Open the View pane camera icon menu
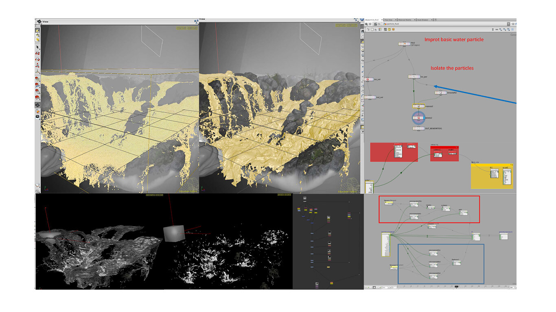This screenshot has width=556, height=312. (x=39, y=22)
